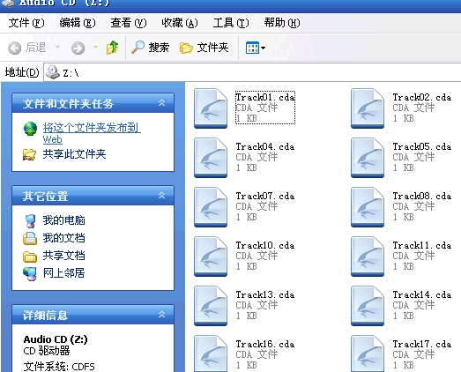Click the 我的电脑 computer icon
This screenshot has width=461, height=372.
pos(30,221)
